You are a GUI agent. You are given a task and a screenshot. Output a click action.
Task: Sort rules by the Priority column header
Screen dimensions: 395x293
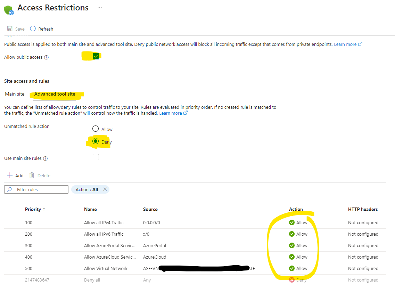(x=33, y=209)
